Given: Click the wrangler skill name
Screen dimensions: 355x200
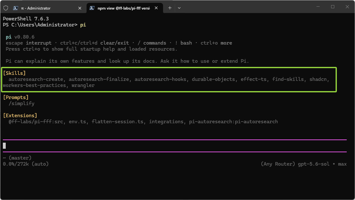Looking at the screenshot, I should pos(83,85).
